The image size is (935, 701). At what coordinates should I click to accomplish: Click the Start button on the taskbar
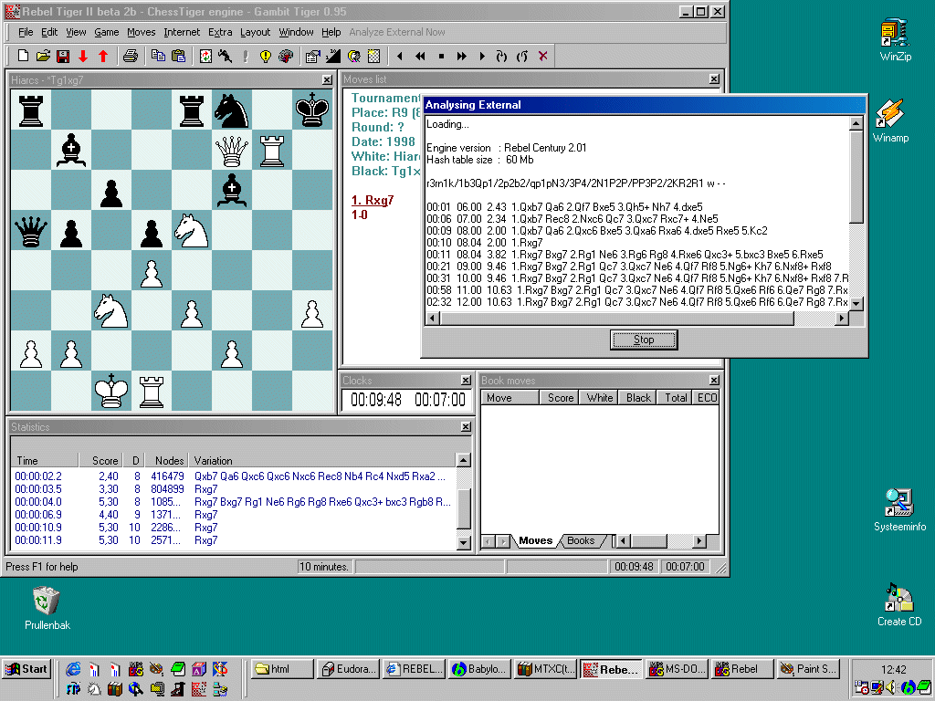coord(26,669)
